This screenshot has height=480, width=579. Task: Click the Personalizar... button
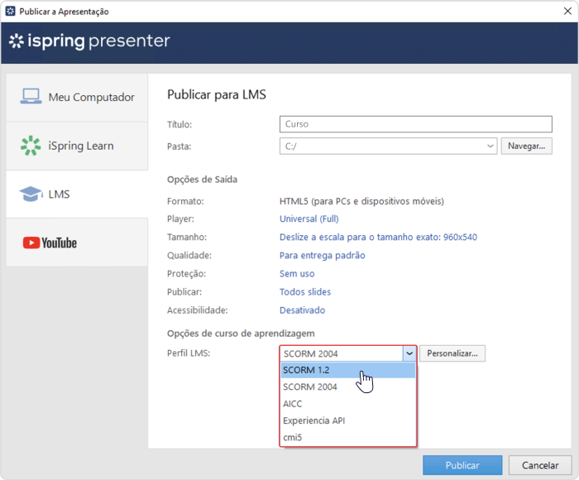click(x=452, y=353)
